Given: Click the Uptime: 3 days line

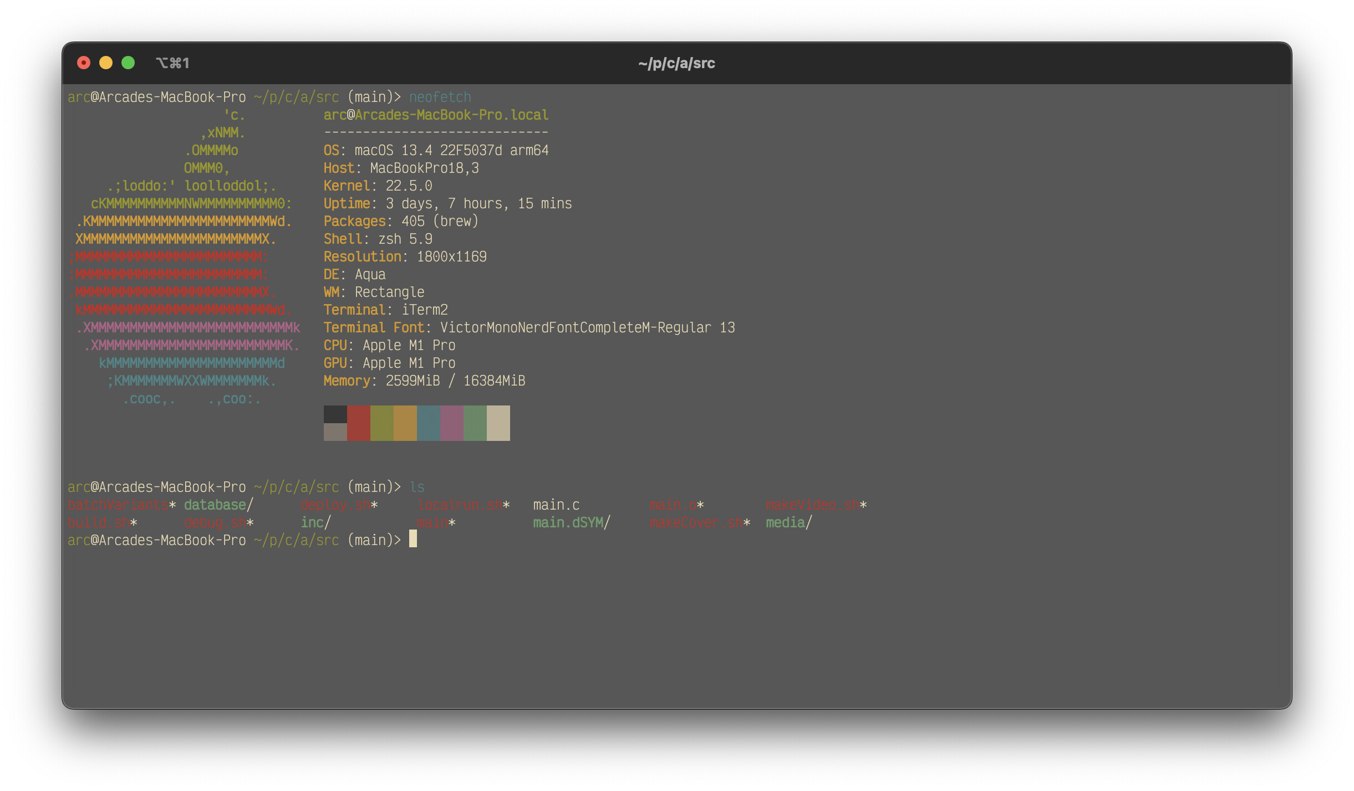Looking at the screenshot, I should (447, 203).
